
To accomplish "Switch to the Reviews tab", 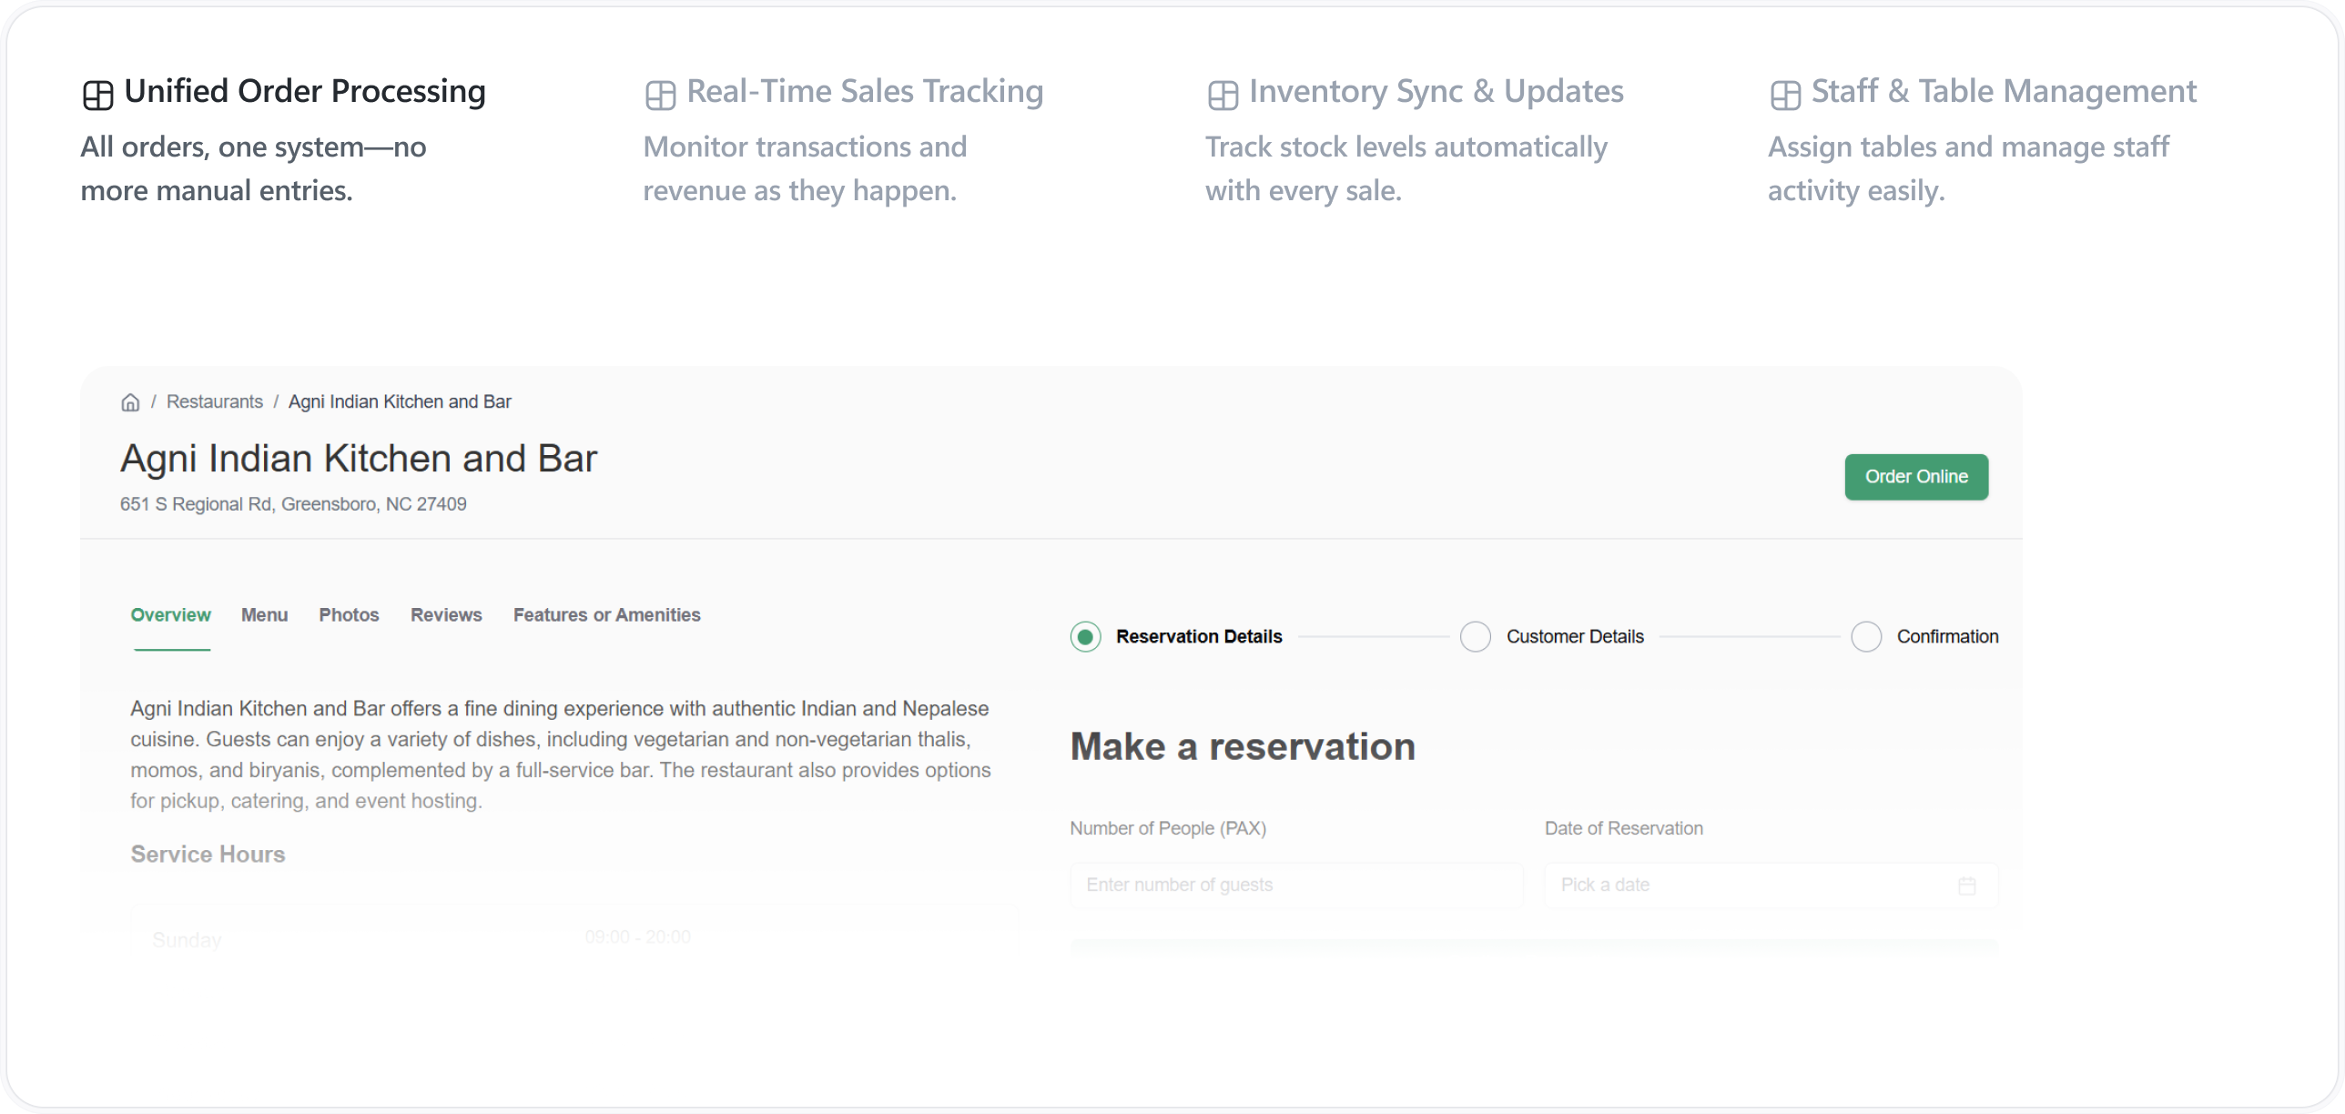I will 446,614.
